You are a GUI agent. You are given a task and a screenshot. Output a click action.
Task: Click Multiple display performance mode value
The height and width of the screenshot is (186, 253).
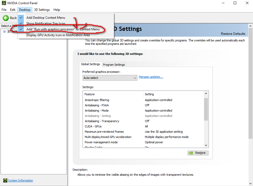(x=167, y=137)
